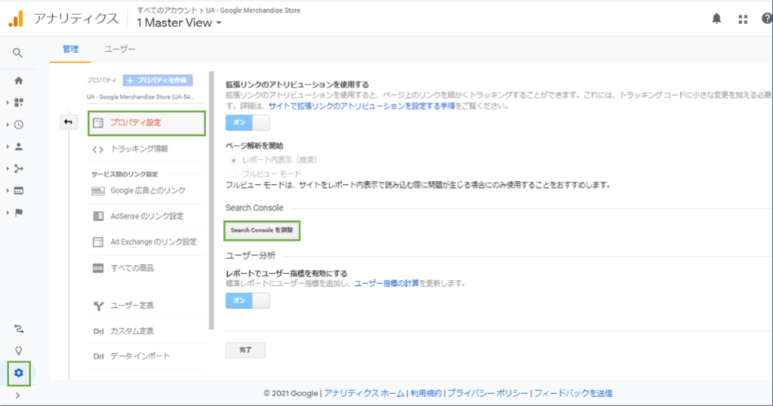The width and height of the screenshot is (773, 406).
Task: Switch to the 管理 tab
Action: (x=70, y=49)
